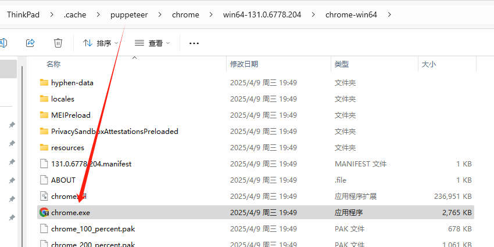Click the 678 KB size value

[460, 229]
